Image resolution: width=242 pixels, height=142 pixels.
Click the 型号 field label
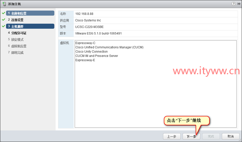63,27
